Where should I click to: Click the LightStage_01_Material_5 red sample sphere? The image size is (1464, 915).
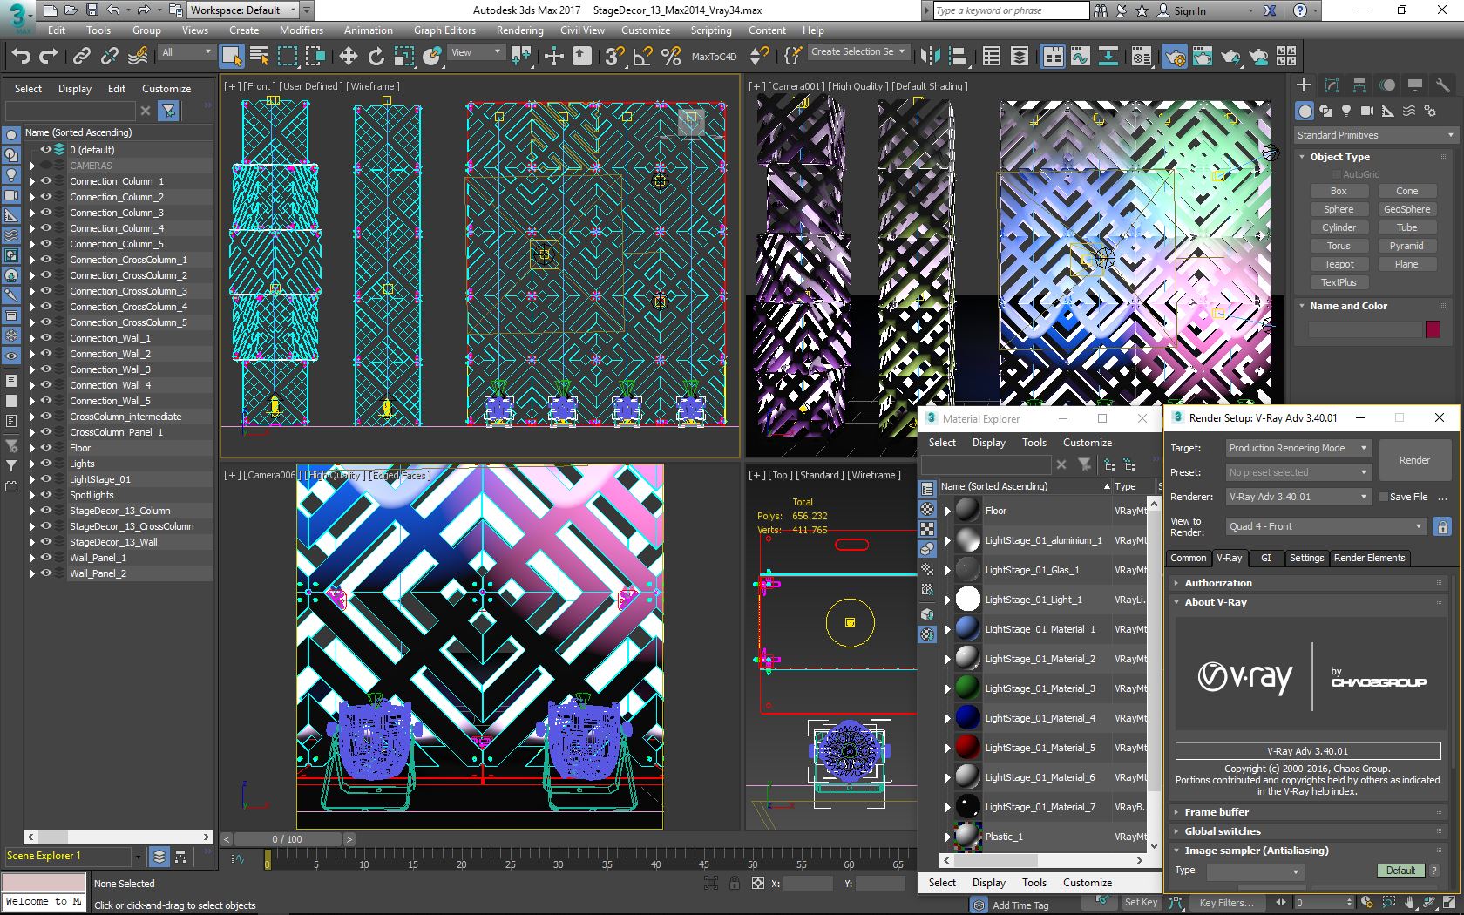[967, 748]
